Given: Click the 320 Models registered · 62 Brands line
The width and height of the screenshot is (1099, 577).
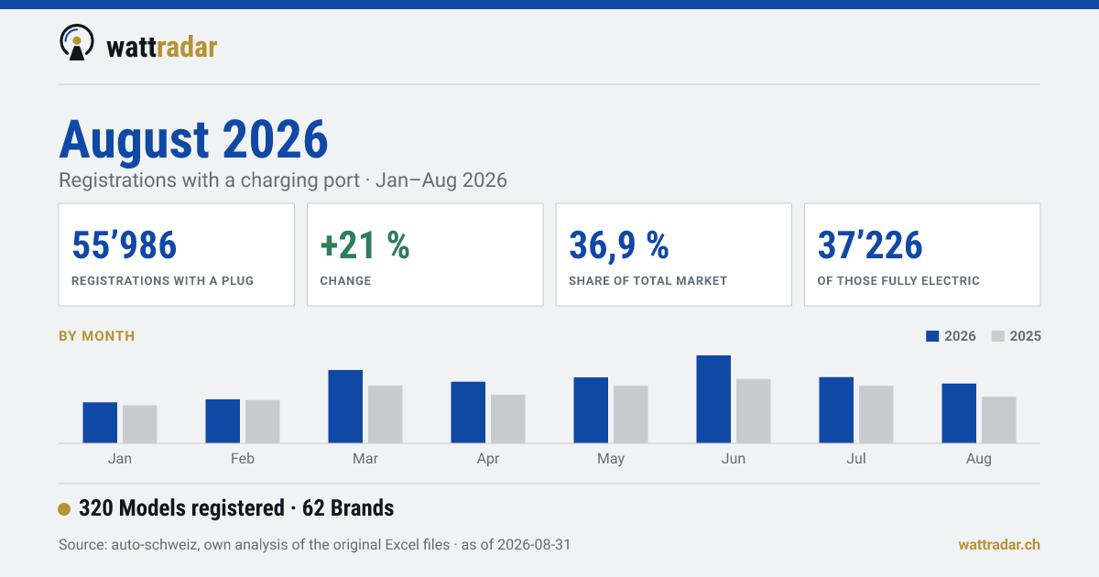Looking at the screenshot, I should click(236, 508).
